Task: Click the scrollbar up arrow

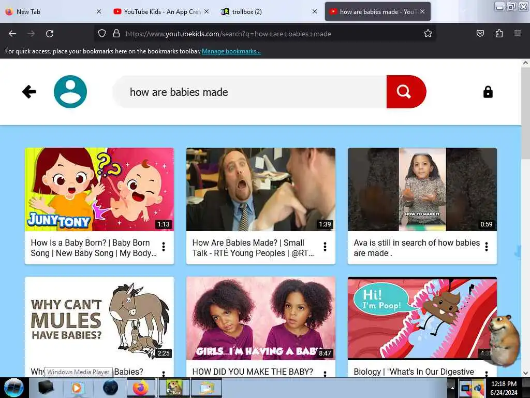Action: 525,63
